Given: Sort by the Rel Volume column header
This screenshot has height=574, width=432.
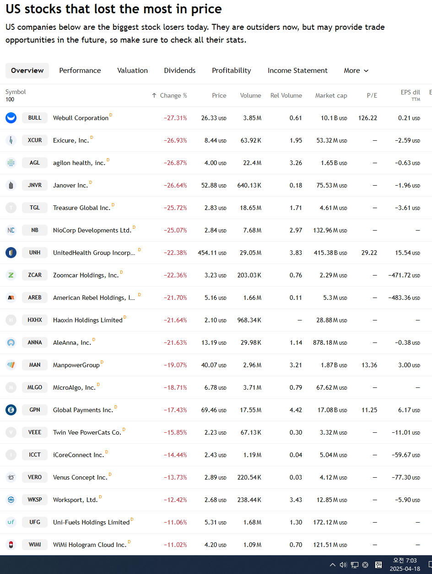Looking at the screenshot, I should click(x=286, y=95).
